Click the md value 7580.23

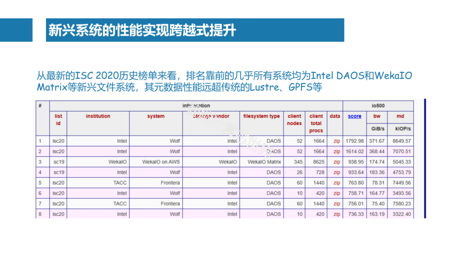tap(402, 204)
